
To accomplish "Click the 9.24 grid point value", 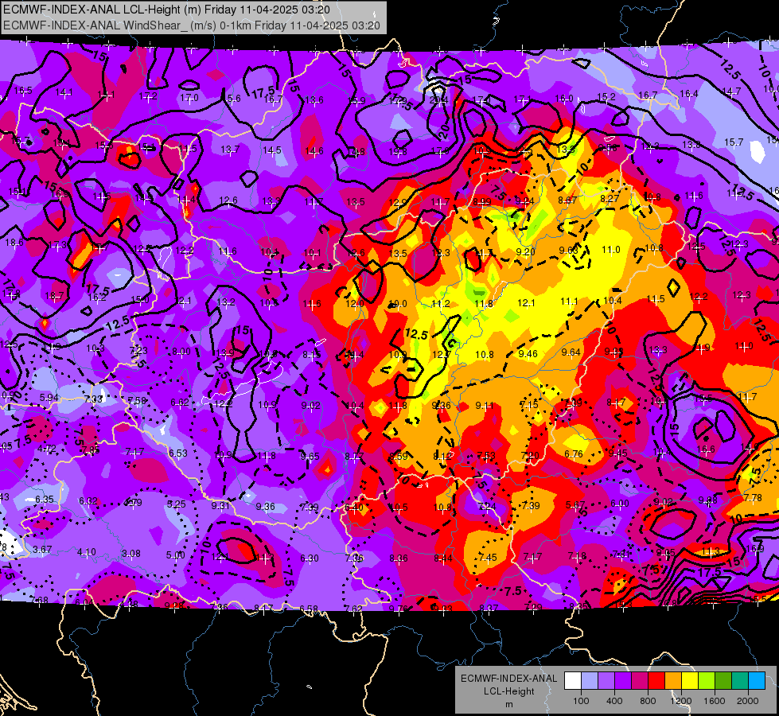I will click(524, 200).
